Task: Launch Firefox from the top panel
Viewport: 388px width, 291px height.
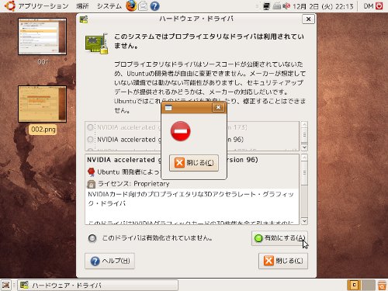Action: [x=131, y=5]
